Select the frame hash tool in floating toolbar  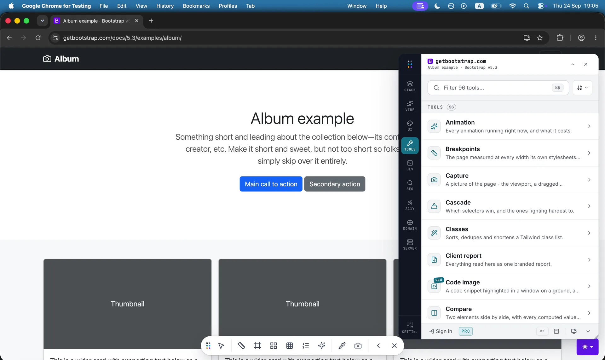pos(257,346)
